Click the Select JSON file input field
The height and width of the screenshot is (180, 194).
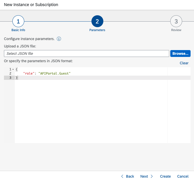[x=86, y=53]
